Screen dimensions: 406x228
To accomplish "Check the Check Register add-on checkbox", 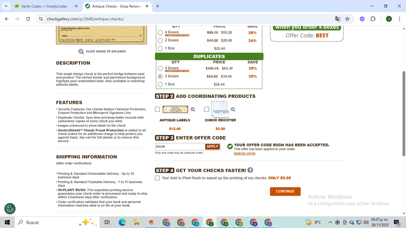I will [207, 109].
